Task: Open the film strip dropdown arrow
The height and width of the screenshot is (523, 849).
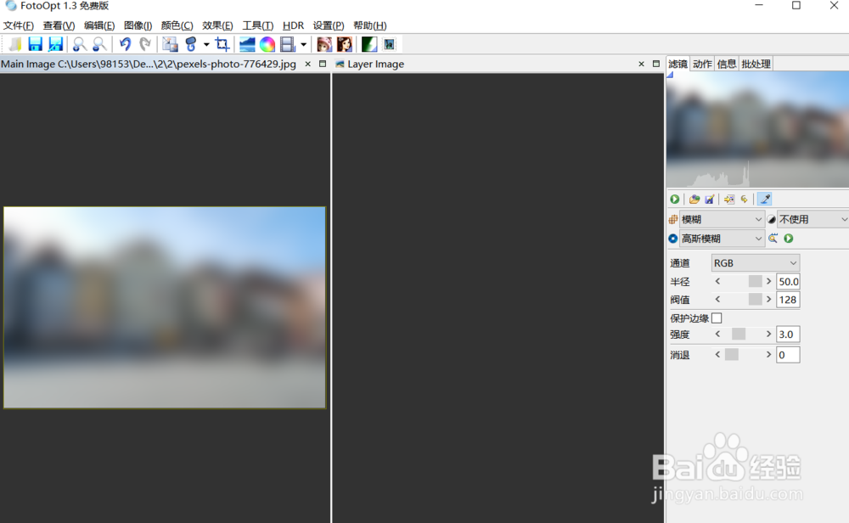Action: click(303, 44)
